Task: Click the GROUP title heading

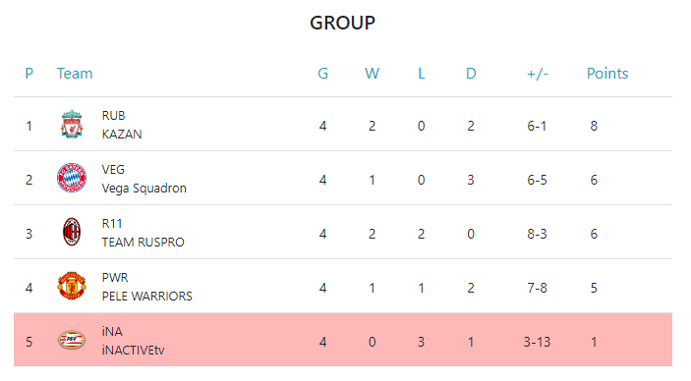Action: point(342,23)
